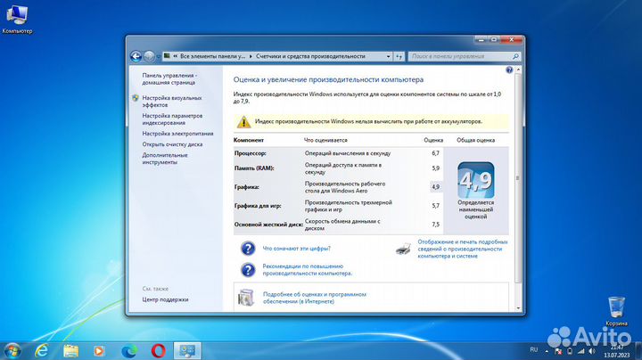Select the 'Процессор:' row label

(251, 153)
